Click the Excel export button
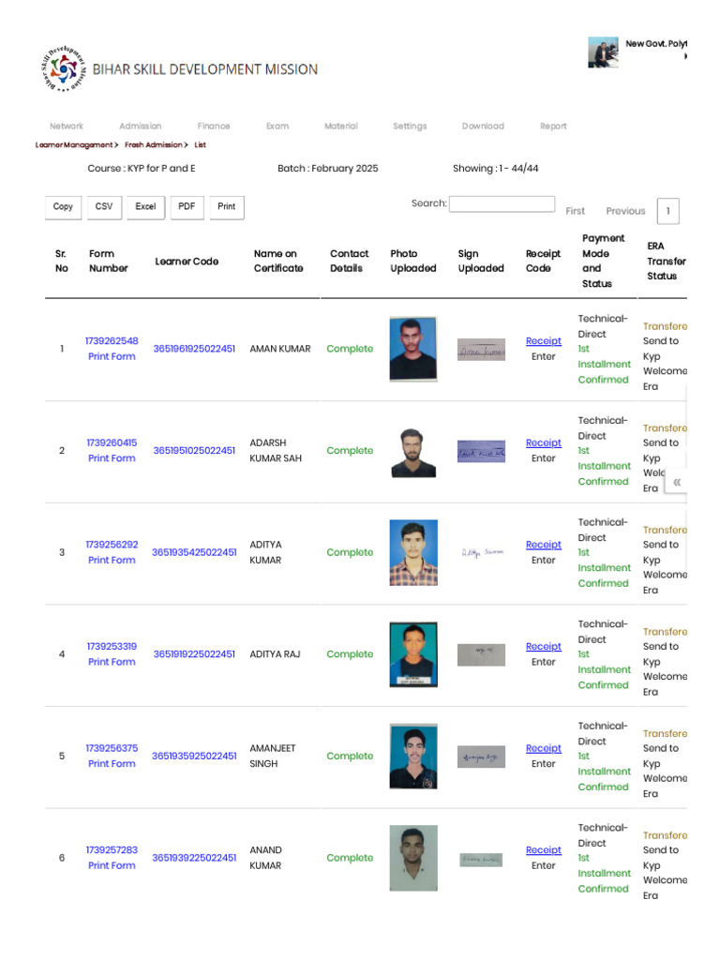The height and width of the screenshot is (960, 720). (145, 206)
